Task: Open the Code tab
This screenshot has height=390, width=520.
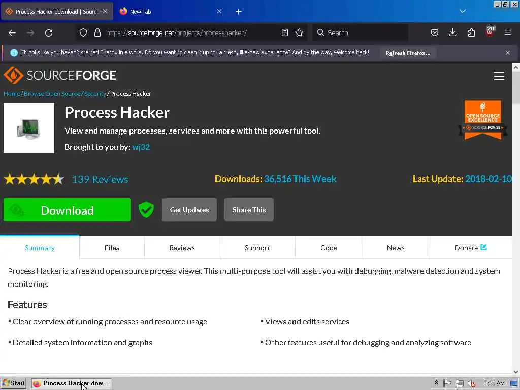Action: point(329,248)
